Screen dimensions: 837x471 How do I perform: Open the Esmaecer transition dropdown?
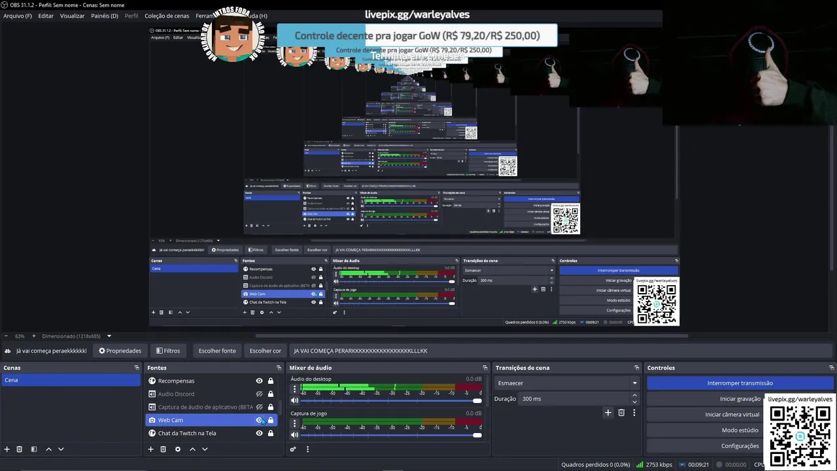click(x=567, y=383)
